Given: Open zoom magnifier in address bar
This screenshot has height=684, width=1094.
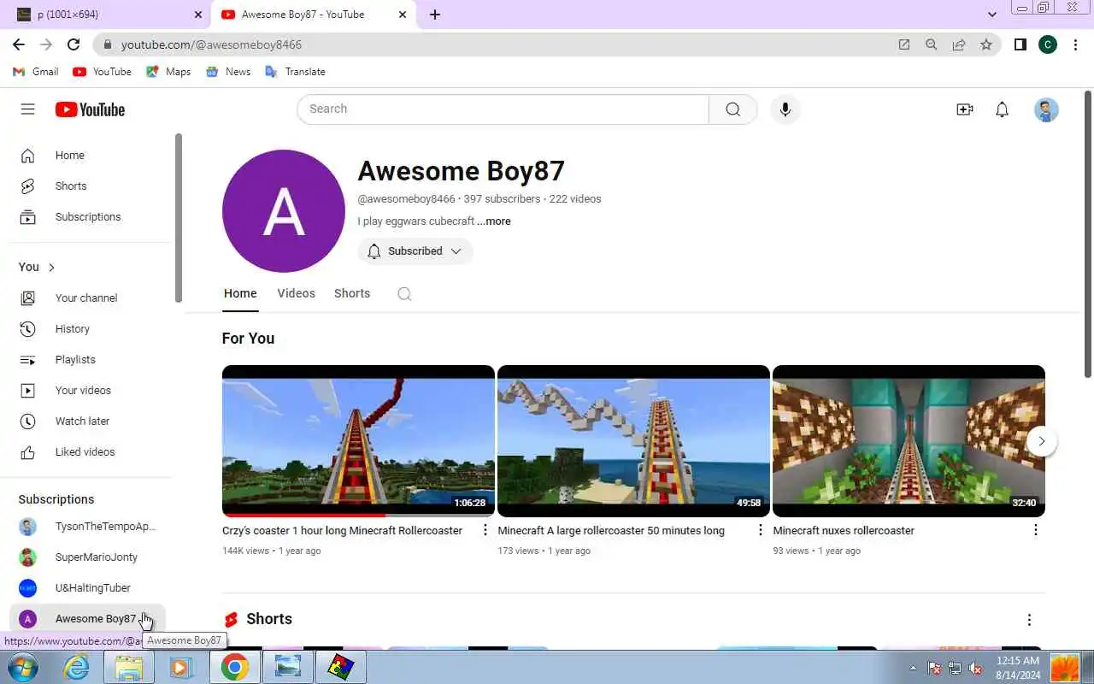Looking at the screenshot, I should [x=932, y=44].
